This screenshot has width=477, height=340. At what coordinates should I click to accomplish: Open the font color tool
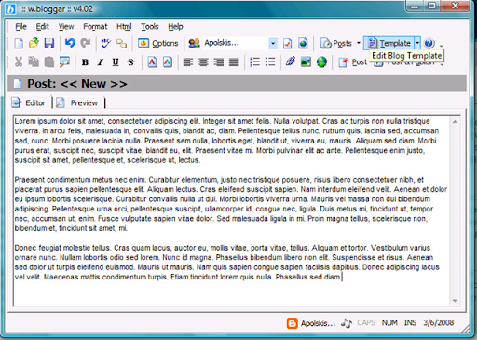152,61
